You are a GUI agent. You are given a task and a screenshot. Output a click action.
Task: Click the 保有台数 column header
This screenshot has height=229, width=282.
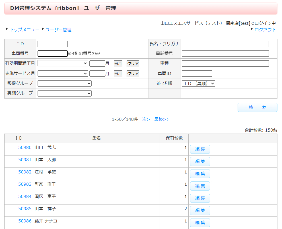tap(174, 138)
